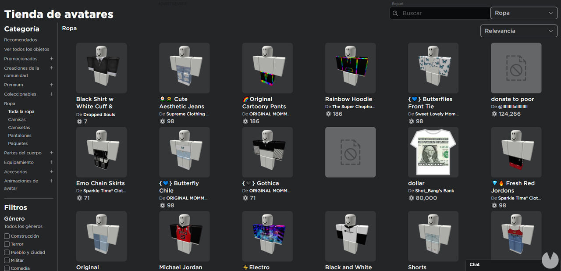This screenshot has width=561, height=271.
Task: Select the Camisas subcategory
Action: click(x=17, y=120)
